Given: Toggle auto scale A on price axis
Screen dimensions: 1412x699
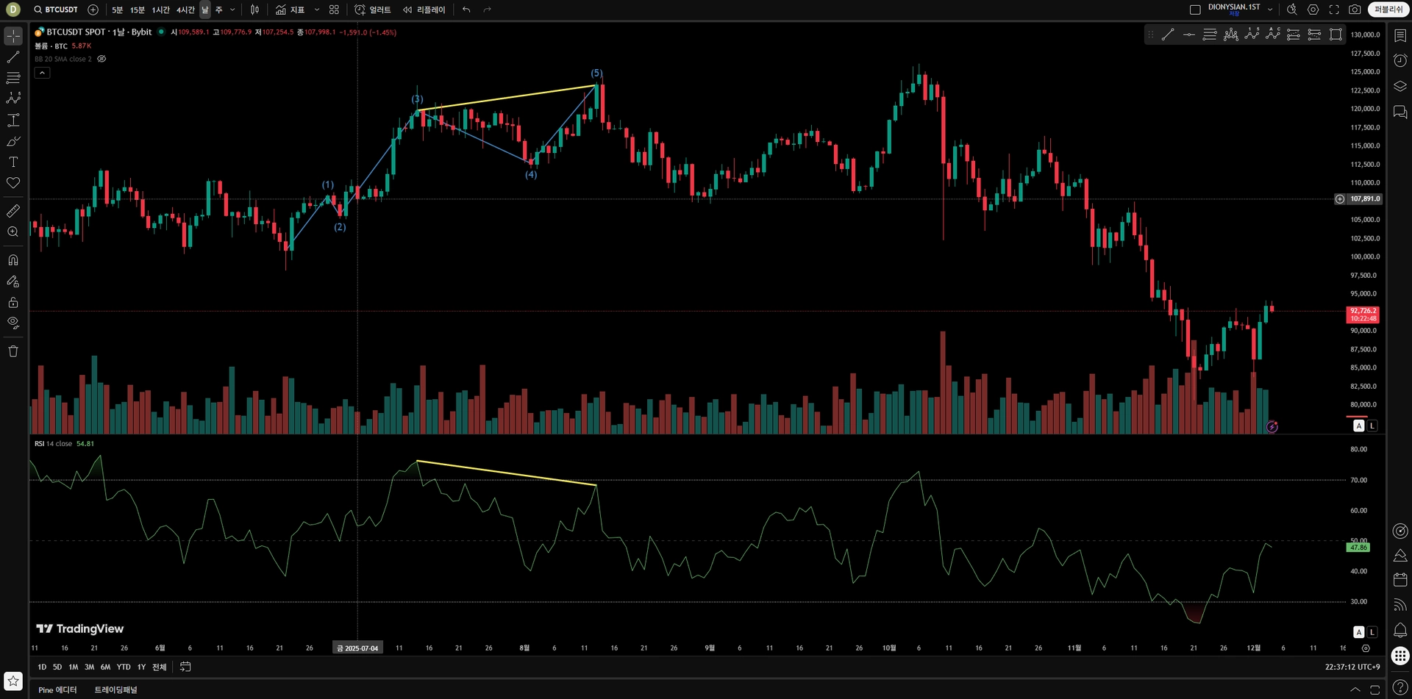Looking at the screenshot, I should click(x=1359, y=426).
